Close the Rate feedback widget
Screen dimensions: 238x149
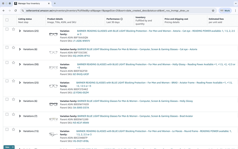click(x=13, y=147)
